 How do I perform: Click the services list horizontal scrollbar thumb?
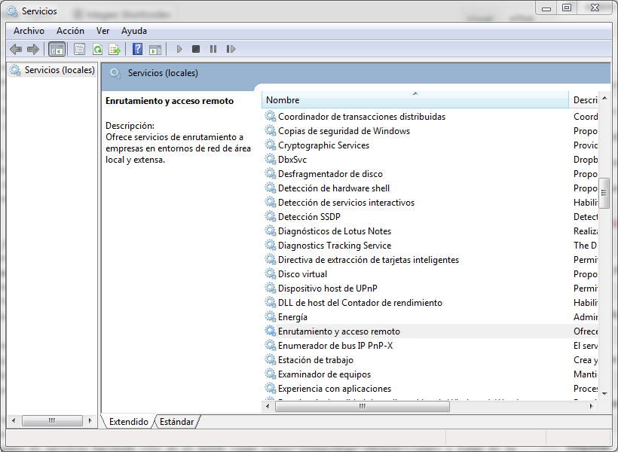pyautogui.click(x=362, y=406)
